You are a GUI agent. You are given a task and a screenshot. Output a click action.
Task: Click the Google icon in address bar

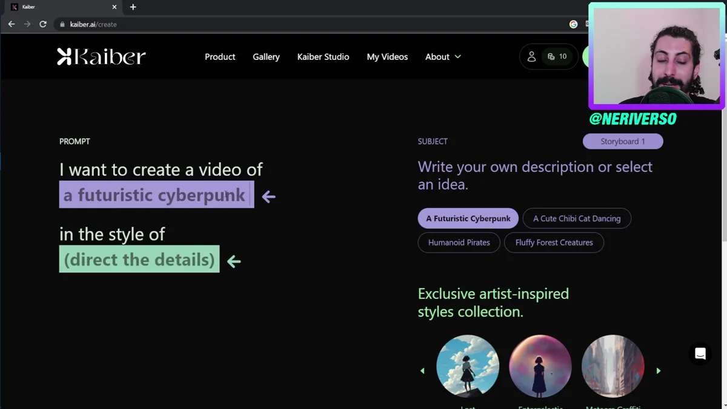click(x=573, y=24)
